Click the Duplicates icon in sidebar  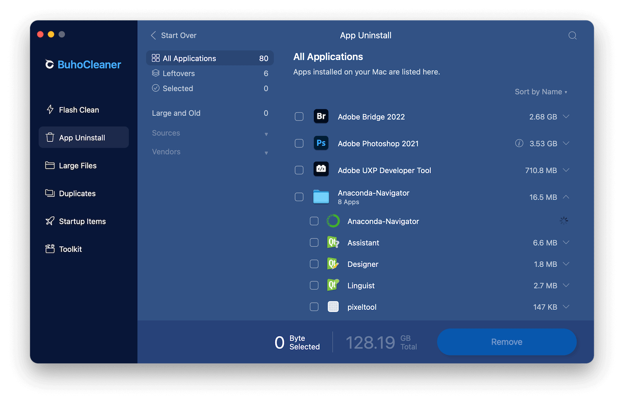point(50,193)
